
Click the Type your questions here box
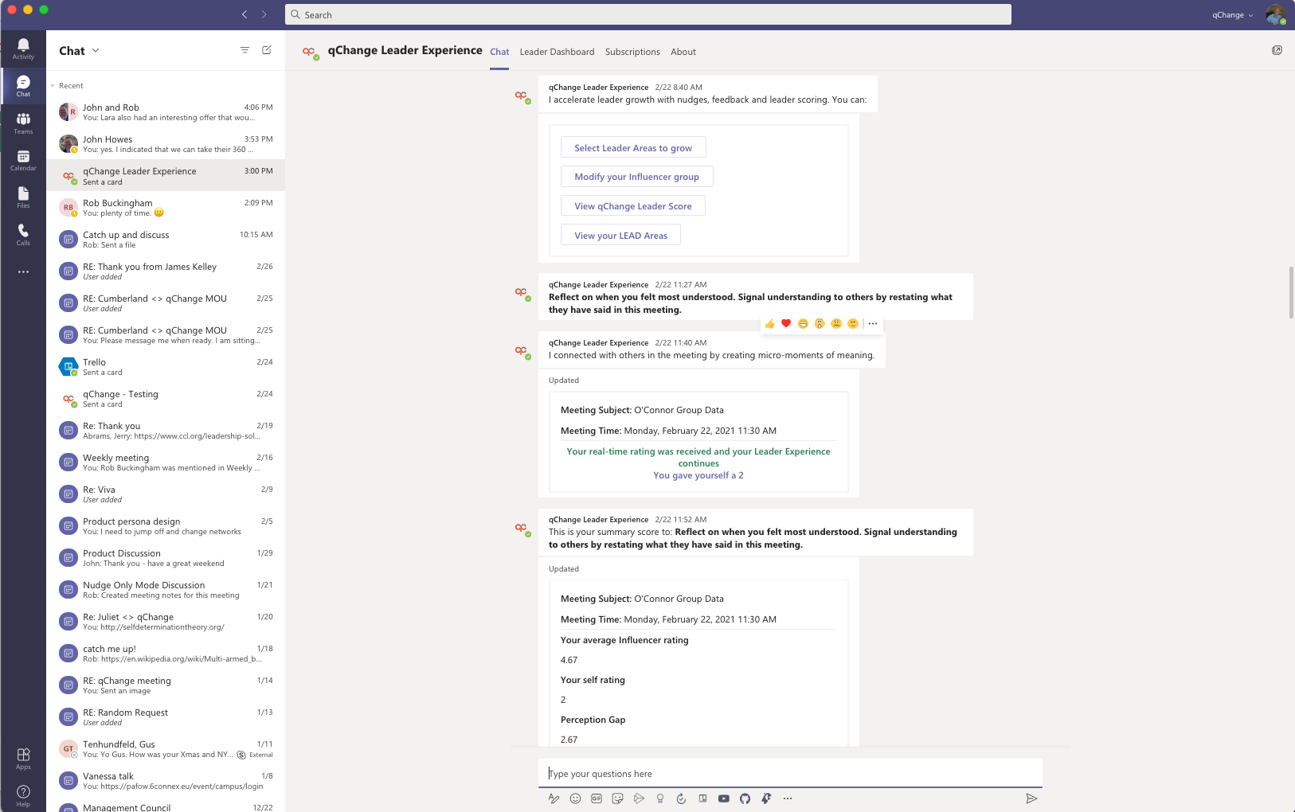pos(790,774)
